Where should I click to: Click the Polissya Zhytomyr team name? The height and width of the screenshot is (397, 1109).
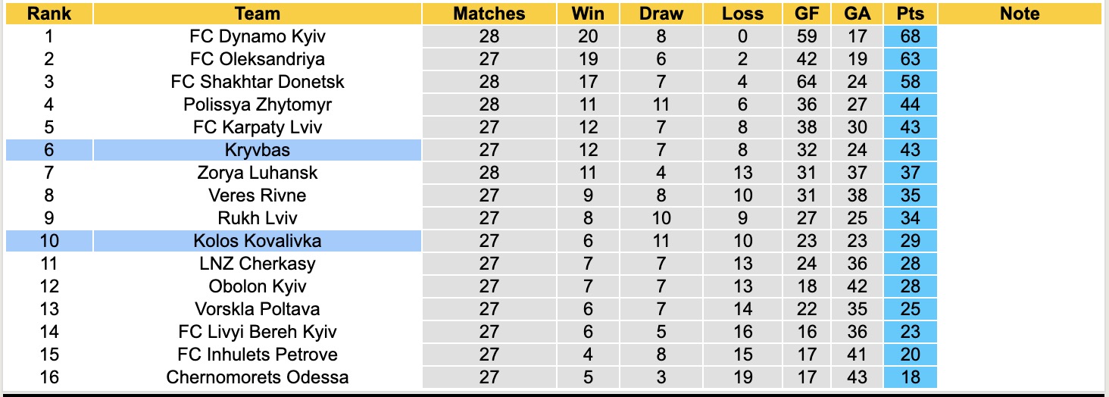point(258,105)
